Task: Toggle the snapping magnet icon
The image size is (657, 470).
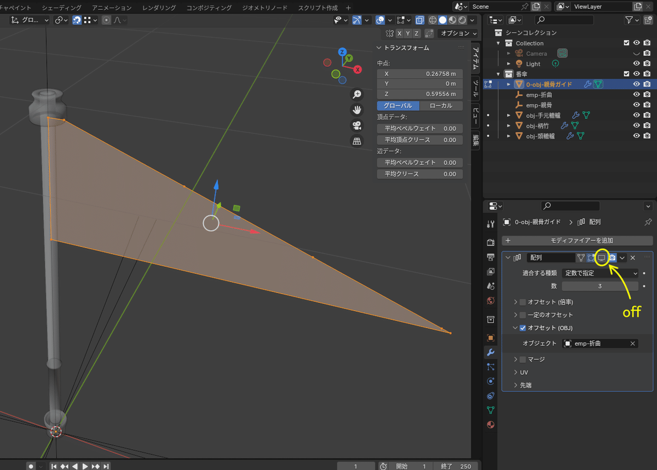Action: click(77, 20)
